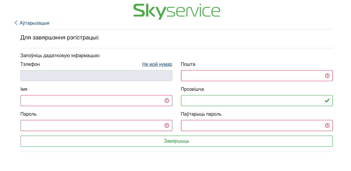Focus the Паўтарыць пароль input field
Viewport: 351px width, 171px height.
click(x=252, y=125)
